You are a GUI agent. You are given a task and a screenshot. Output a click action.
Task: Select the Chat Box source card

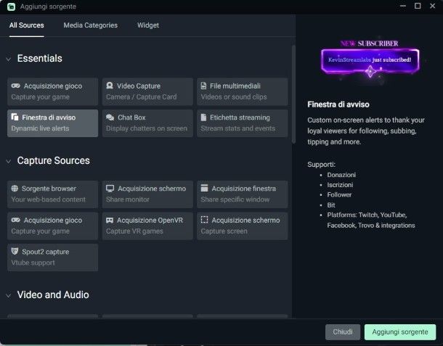[x=147, y=123]
